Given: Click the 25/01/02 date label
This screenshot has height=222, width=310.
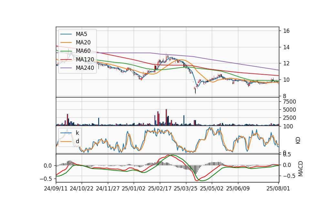Looking at the screenshot, I should pos(134,189).
